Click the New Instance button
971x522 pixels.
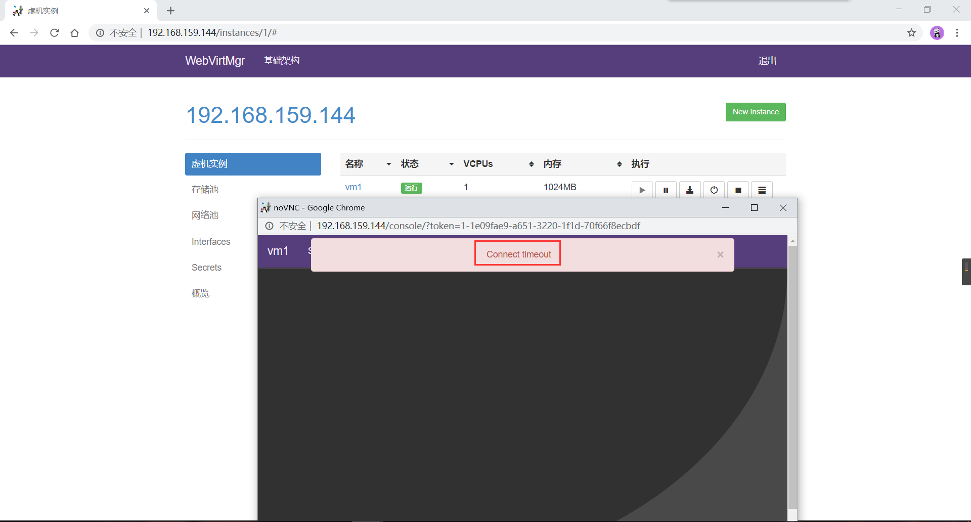[756, 112]
